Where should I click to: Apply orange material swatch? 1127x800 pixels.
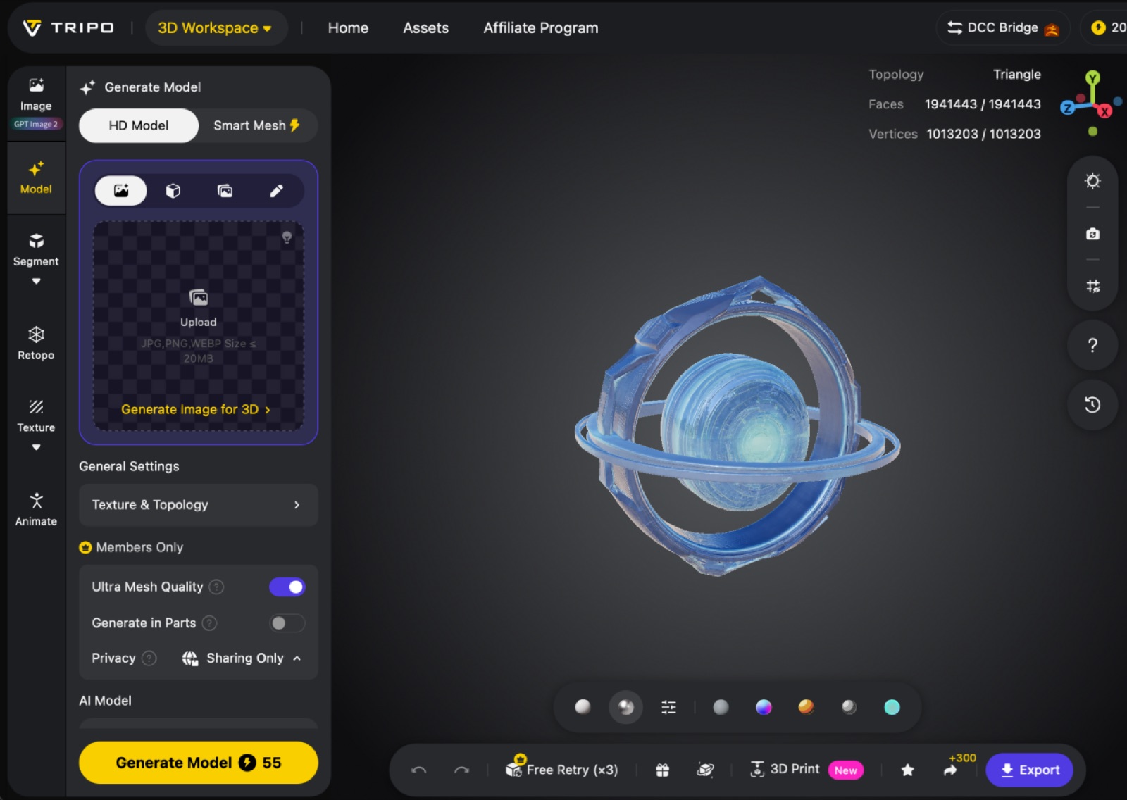[x=806, y=706]
